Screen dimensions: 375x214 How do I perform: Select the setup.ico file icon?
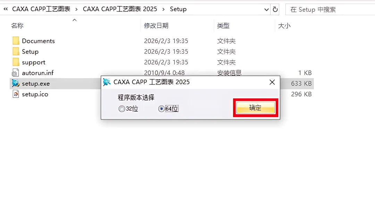point(16,94)
